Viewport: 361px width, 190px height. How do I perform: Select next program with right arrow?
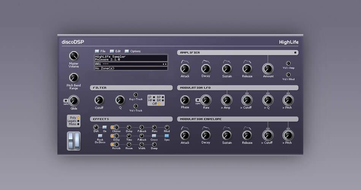click(x=166, y=64)
